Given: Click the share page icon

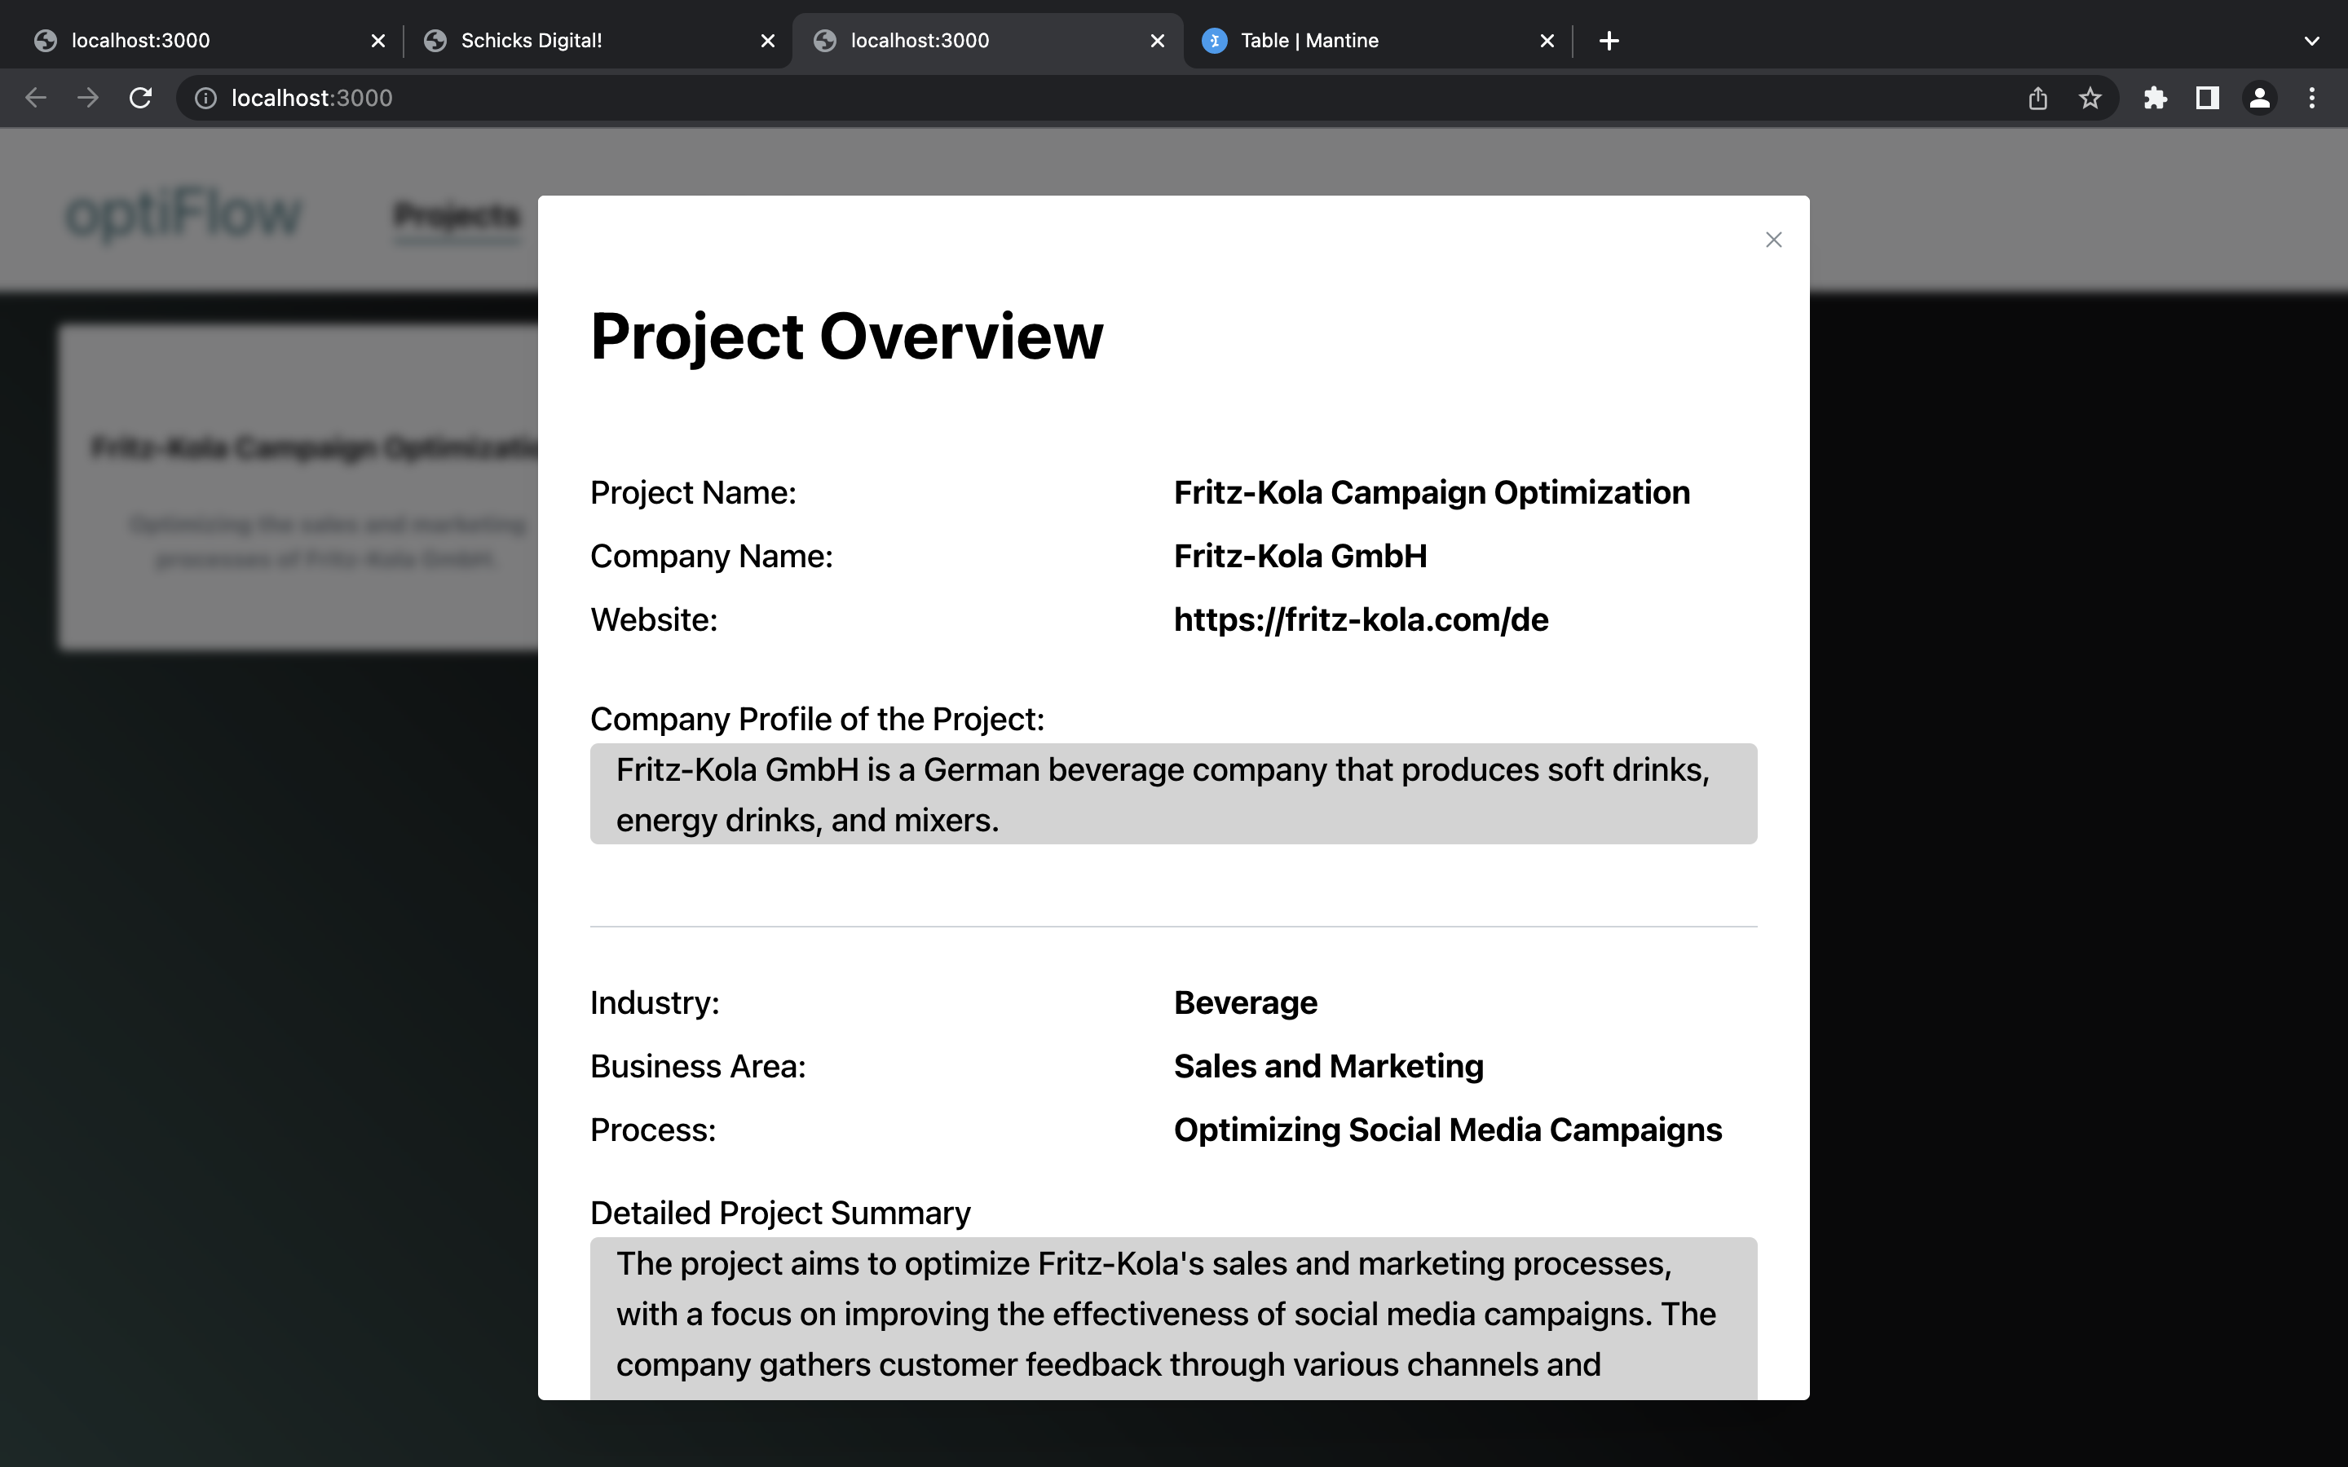Looking at the screenshot, I should tap(2037, 98).
